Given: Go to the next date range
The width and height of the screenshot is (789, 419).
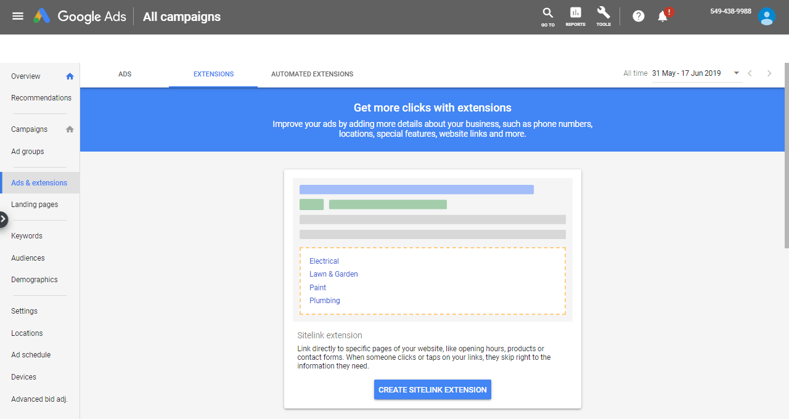Looking at the screenshot, I should pos(769,73).
